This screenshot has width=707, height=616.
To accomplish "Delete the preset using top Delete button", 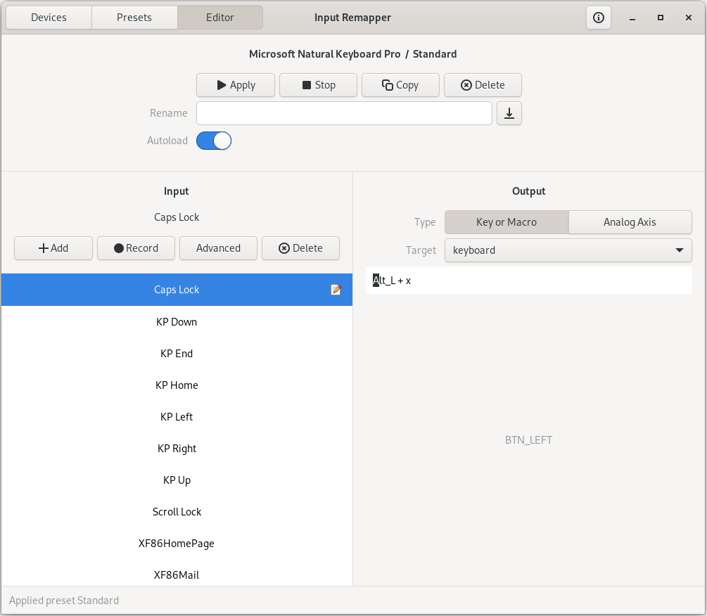I will pyautogui.click(x=483, y=85).
